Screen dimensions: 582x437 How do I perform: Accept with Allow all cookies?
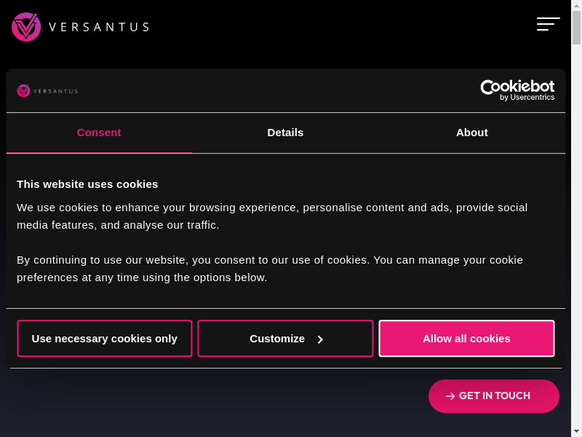point(466,339)
